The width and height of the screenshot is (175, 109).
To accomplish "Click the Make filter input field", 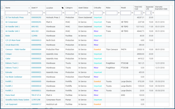I will pyautogui.click(x=111, y=13).
